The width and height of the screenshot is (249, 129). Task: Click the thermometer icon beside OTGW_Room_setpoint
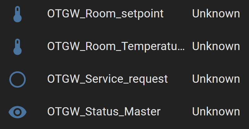pos(17,14)
